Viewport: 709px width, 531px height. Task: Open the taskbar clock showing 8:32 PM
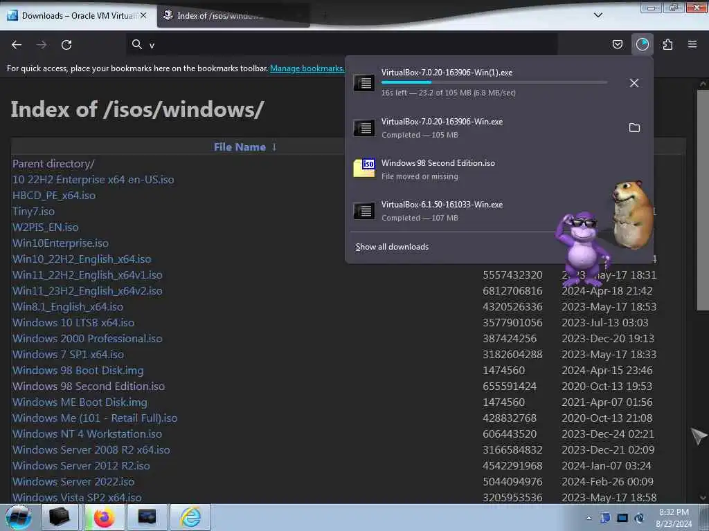674,518
